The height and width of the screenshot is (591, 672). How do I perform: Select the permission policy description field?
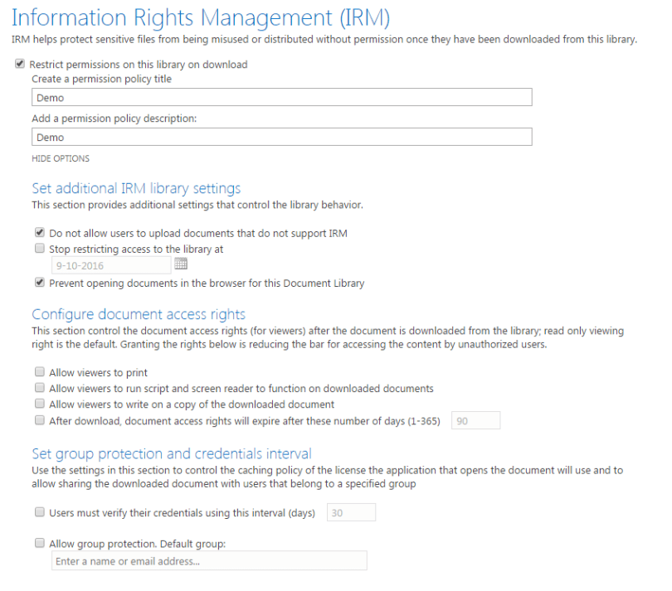[282, 136]
